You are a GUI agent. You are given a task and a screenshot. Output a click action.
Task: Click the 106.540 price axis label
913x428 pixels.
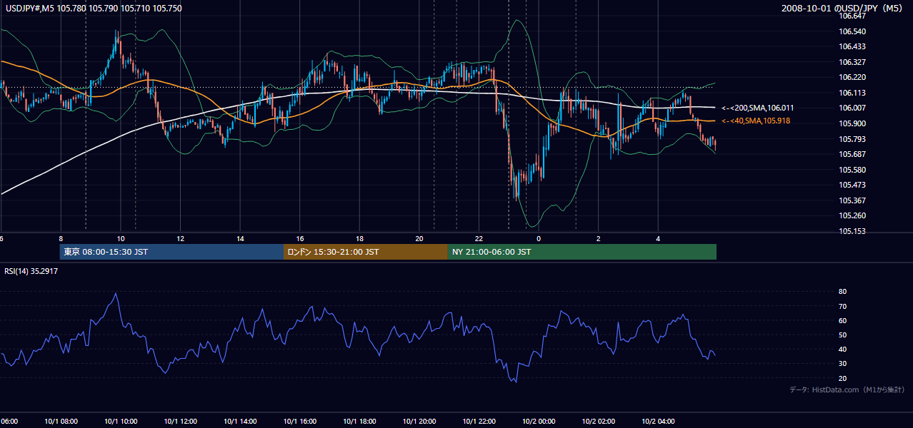[x=853, y=31]
